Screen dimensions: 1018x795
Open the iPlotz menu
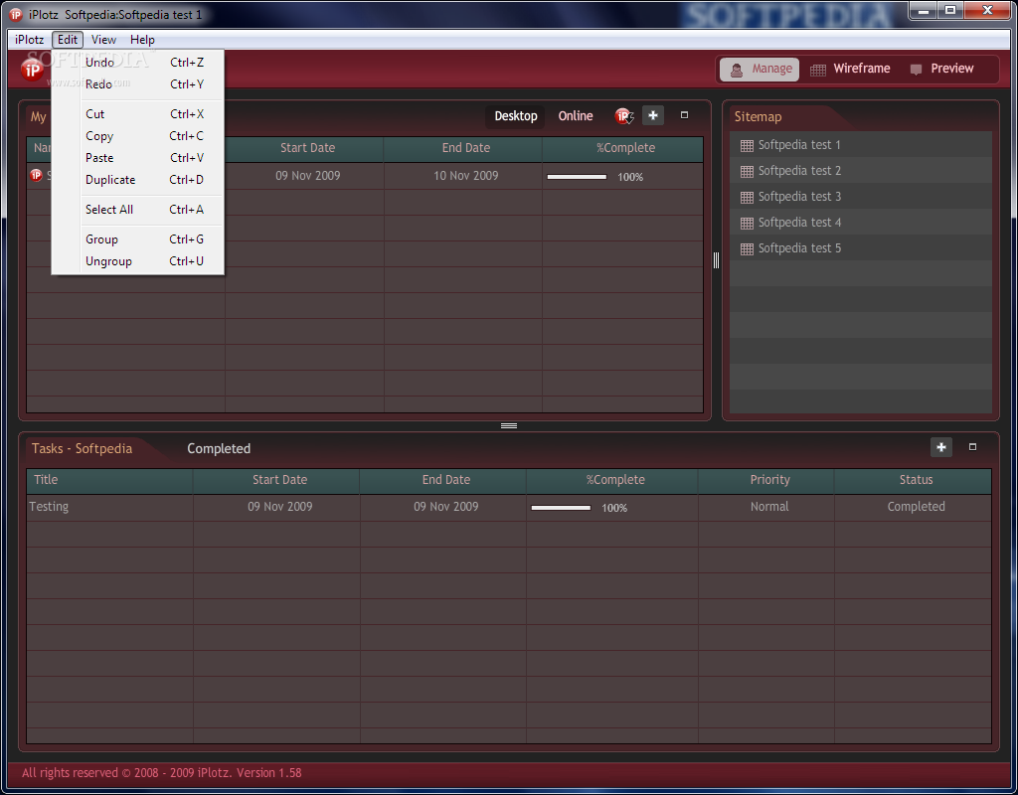(x=29, y=40)
